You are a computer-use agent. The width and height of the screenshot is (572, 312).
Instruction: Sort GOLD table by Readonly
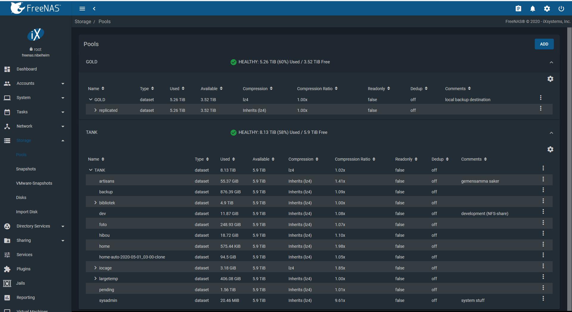coord(379,89)
